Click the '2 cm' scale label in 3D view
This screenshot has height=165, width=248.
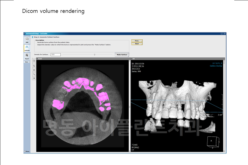(220, 115)
